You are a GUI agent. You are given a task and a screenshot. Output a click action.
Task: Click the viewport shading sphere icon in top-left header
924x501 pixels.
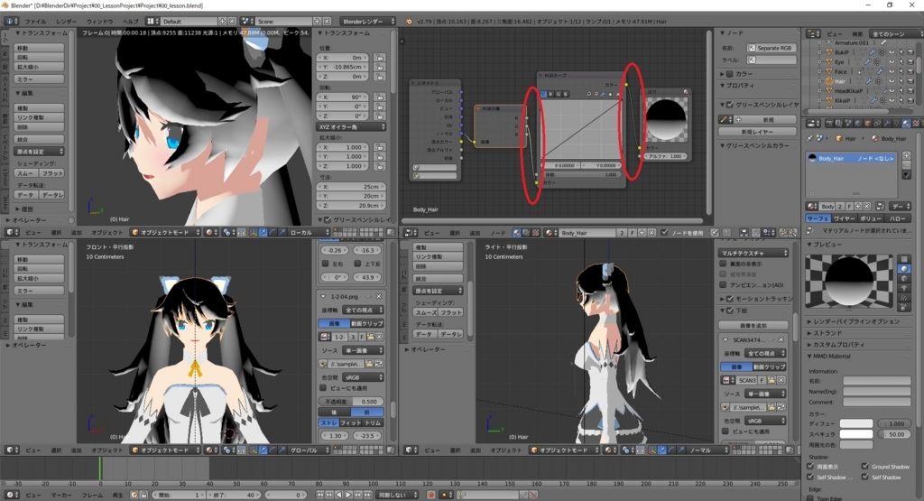(209, 232)
